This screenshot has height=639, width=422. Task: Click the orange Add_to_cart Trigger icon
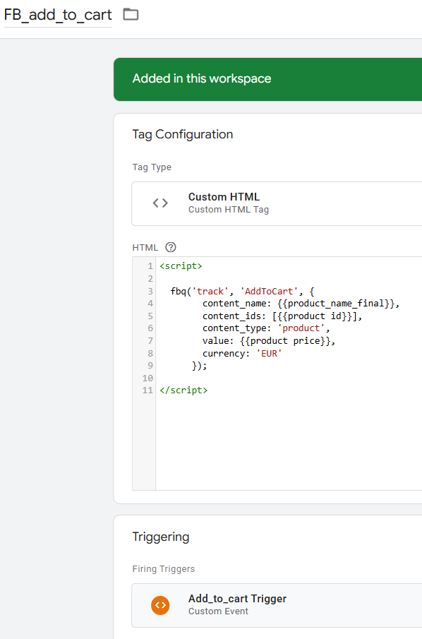pyautogui.click(x=160, y=605)
